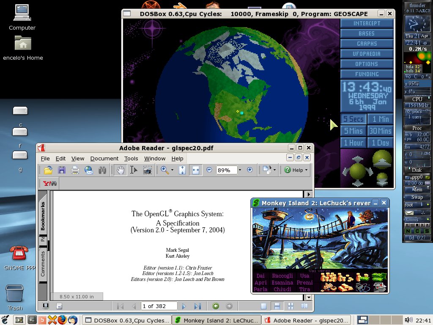Open the GNOME foot main menu
433x325 pixels.
tap(5, 320)
